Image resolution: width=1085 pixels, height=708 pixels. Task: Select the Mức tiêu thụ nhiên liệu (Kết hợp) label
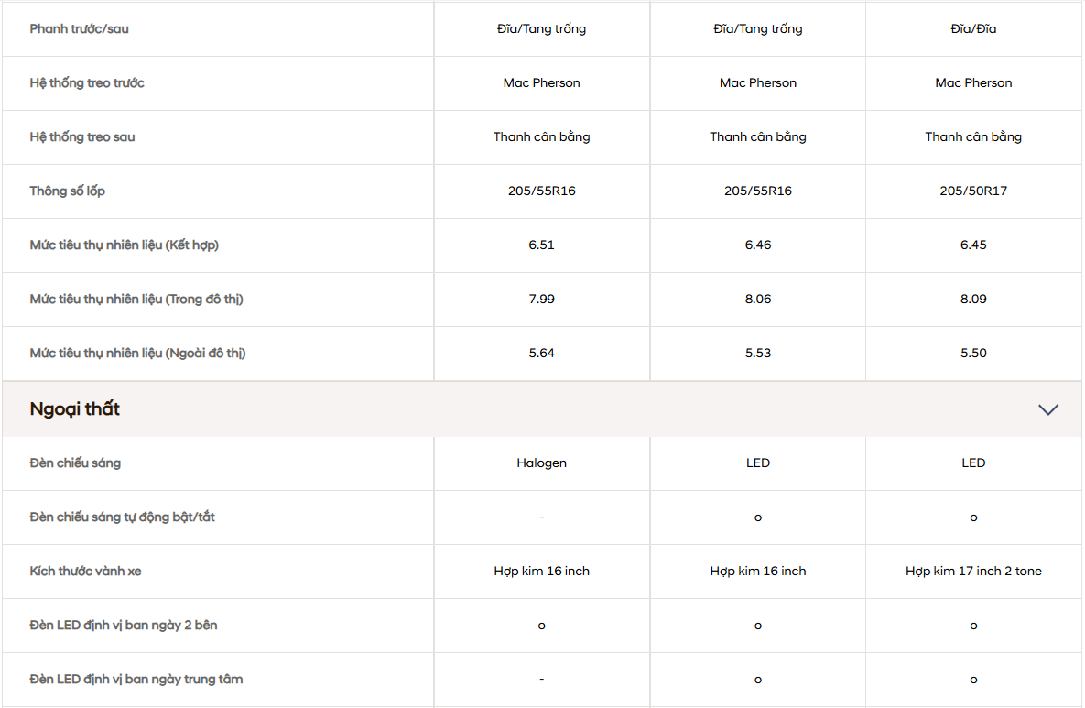coord(124,245)
